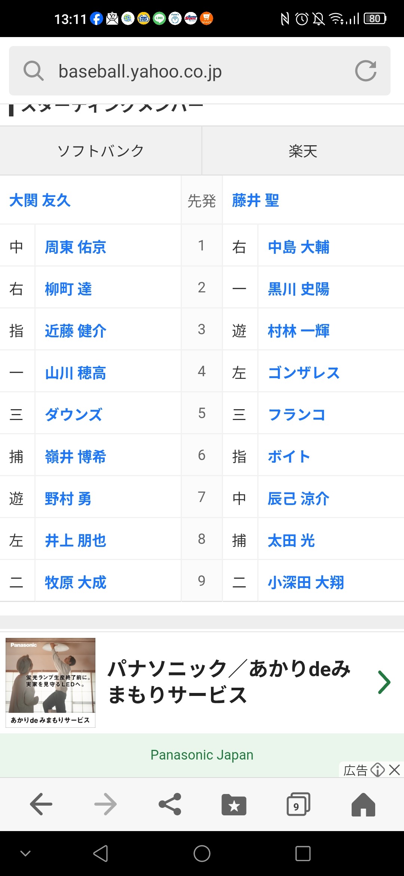Open the bookmarks folder icon
Image resolution: width=404 pixels, height=876 pixels.
(x=234, y=804)
